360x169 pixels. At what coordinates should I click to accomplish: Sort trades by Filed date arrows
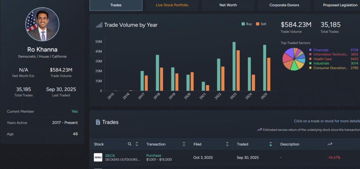coord(227,144)
